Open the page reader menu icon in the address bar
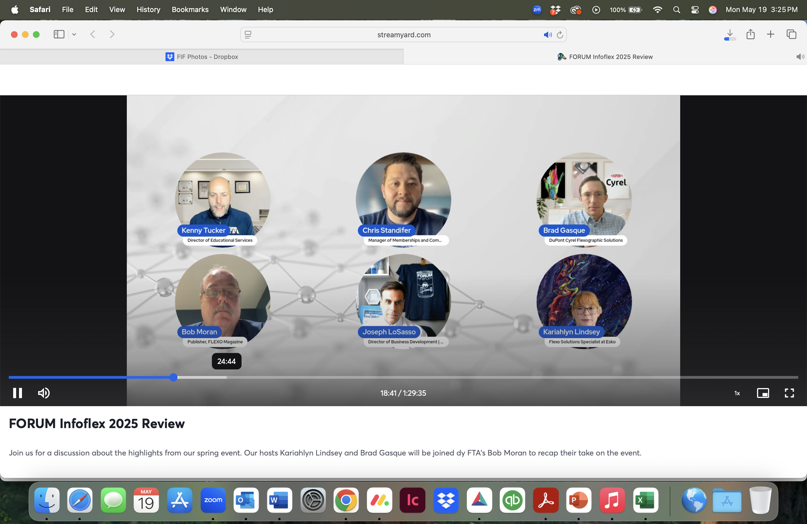 248,35
